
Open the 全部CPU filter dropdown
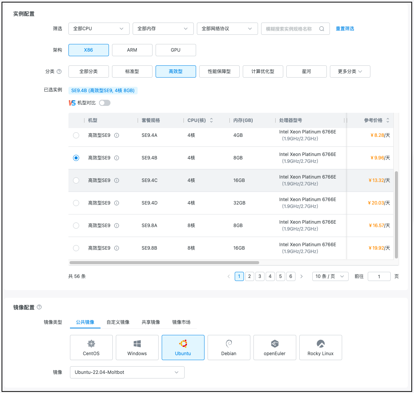click(99, 29)
